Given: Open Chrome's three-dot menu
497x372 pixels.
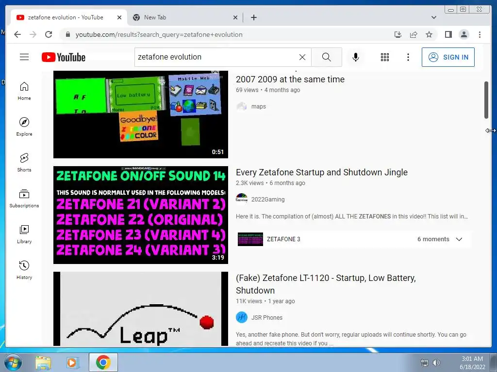Looking at the screenshot, I should click(480, 34).
